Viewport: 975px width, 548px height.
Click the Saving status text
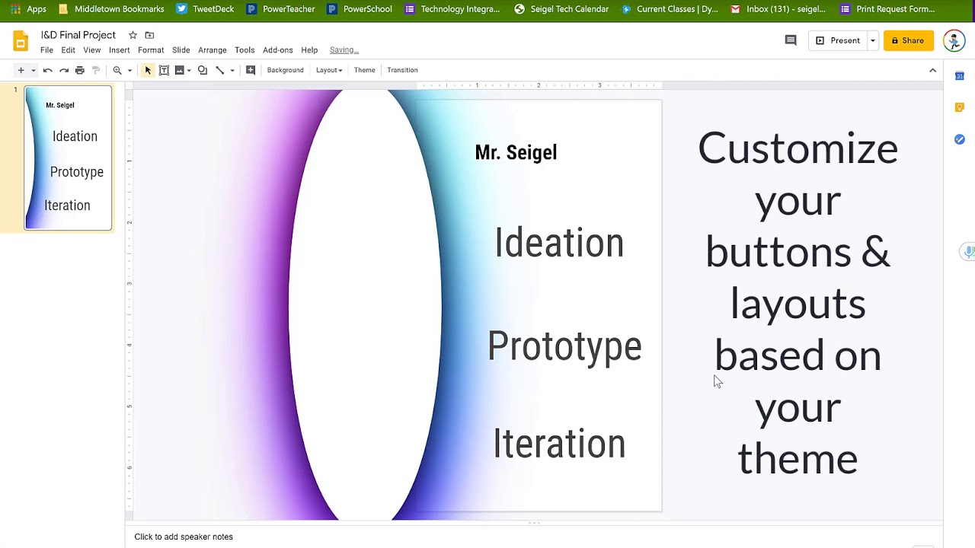[344, 50]
